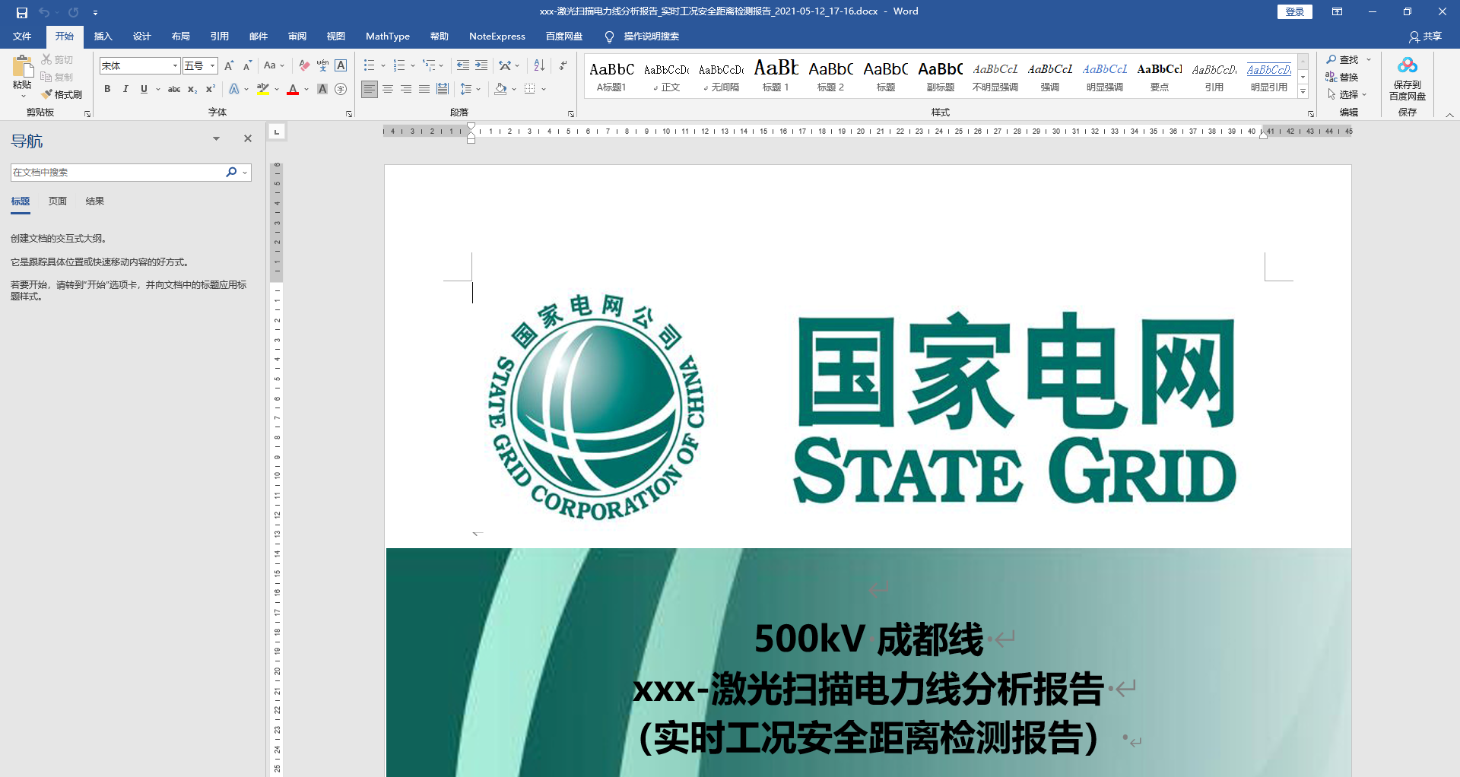This screenshot has height=777, width=1460.
Task: Open the Paragraph dialog launcher
Action: tap(571, 113)
